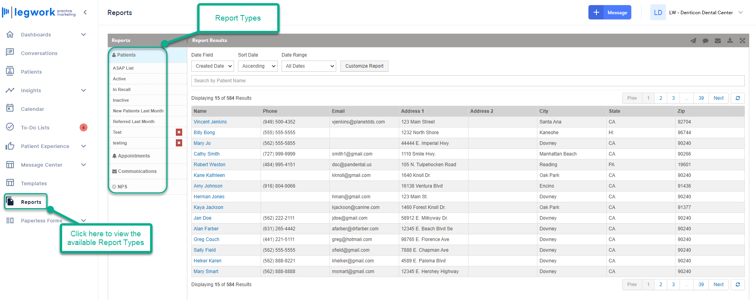The image size is (756, 300).
Task: Open the Date Range All Dates dropdown
Action: click(x=309, y=66)
